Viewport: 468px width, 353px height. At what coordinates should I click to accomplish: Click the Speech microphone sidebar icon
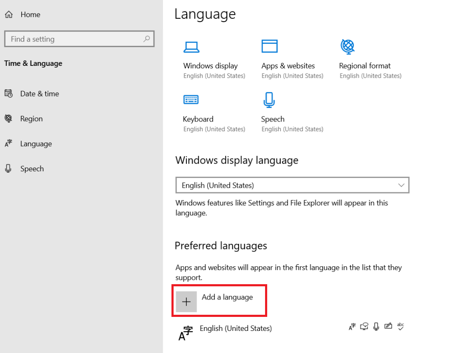click(9, 169)
